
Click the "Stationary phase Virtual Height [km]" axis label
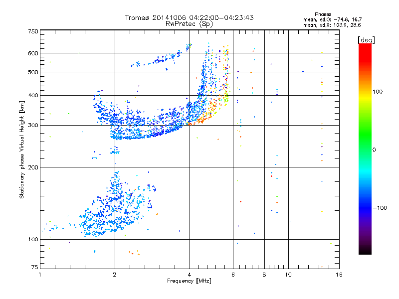[x=21, y=149]
